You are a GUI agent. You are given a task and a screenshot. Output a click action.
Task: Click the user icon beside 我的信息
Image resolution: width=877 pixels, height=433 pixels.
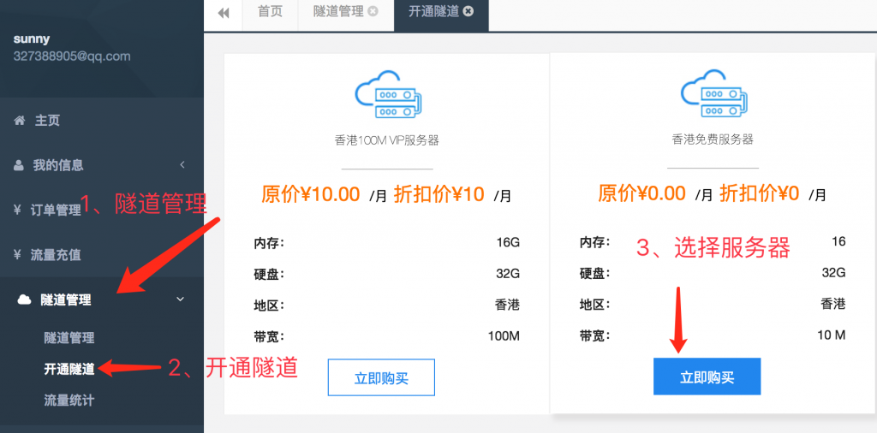19,165
